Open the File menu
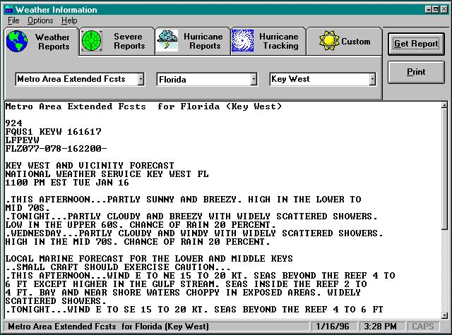The image size is (452, 335). click(x=13, y=20)
